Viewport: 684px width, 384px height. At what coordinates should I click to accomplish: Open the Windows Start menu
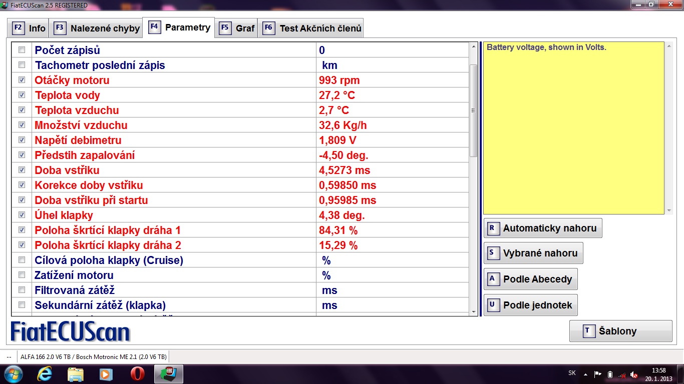coord(13,374)
